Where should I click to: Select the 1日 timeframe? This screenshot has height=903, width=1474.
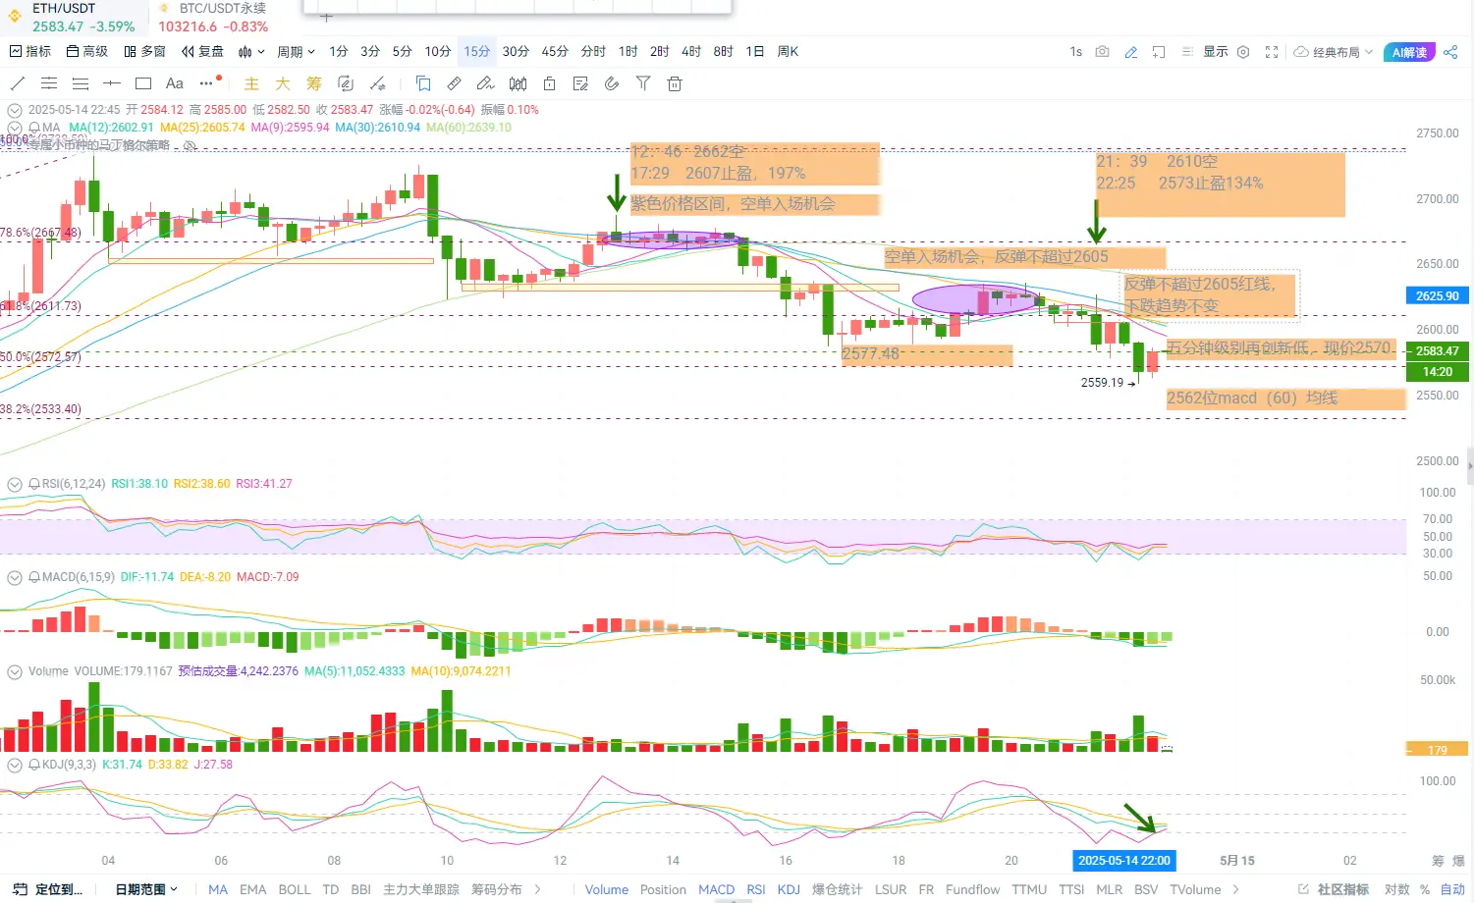pos(754,52)
